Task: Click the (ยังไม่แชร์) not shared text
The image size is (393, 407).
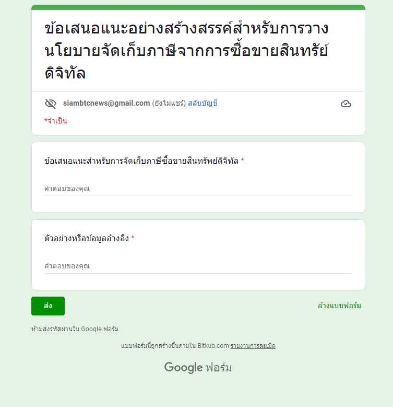Action: point(169,103)
